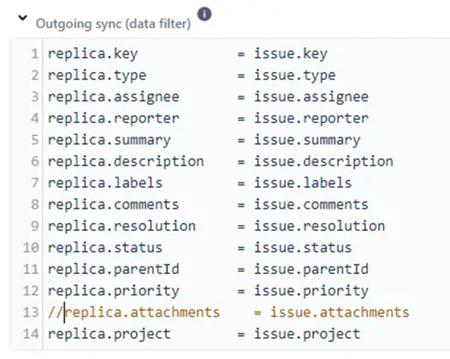
Task: Click on issue.project at line 14
Action: (307, 334)
